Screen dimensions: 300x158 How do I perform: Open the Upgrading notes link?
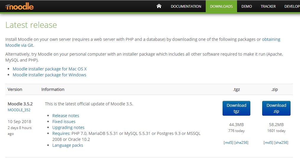[x=68, y=128]
